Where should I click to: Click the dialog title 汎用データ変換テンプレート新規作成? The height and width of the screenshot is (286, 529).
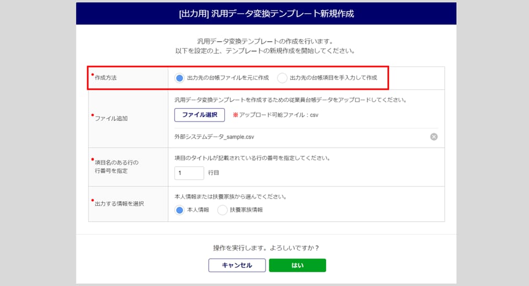(266, 13)
